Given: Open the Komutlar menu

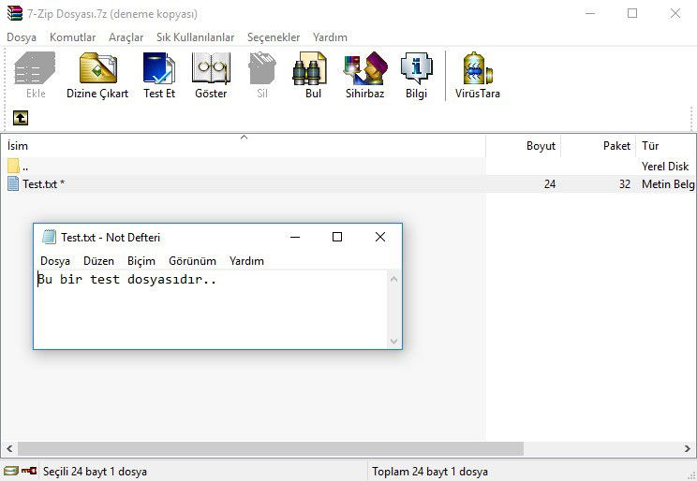Looking at the screenshot, I should coord(72,37).
